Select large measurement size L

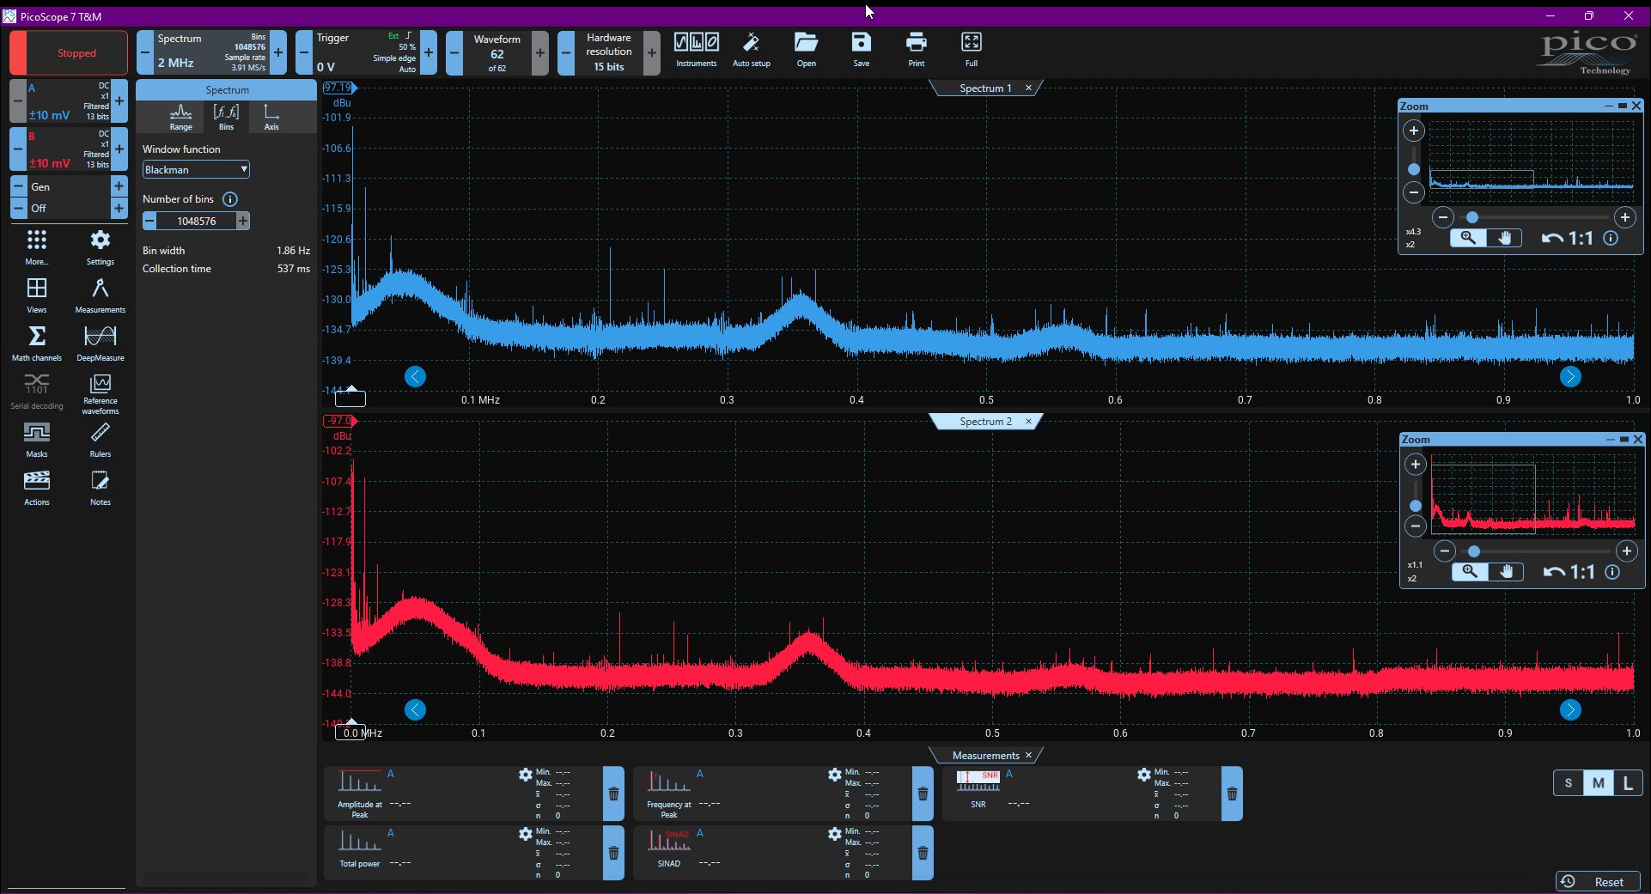[1628, 783]
